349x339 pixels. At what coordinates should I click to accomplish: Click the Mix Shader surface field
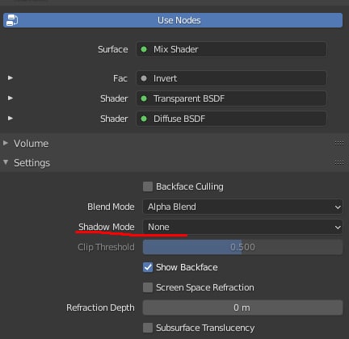(x=232, y=49)
